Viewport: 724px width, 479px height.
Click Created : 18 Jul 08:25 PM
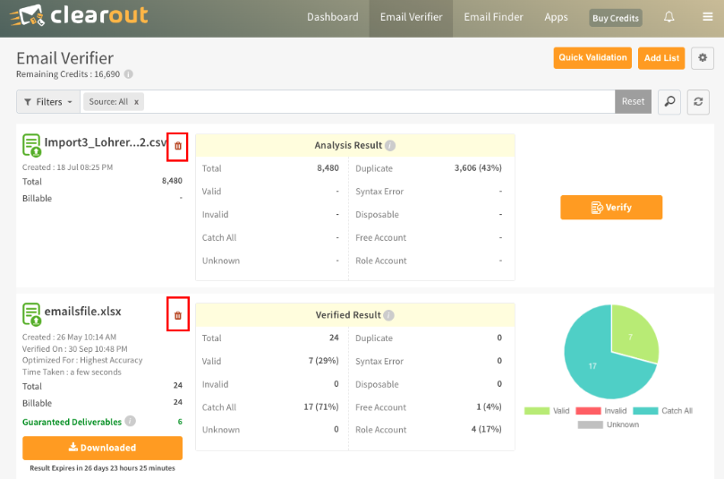point(67,167)
